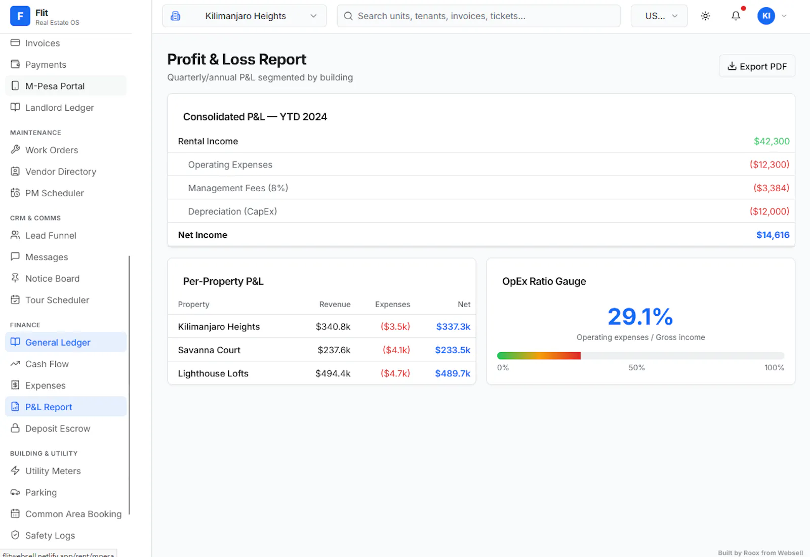The image size is (810, 557).
Task: Open the US currency dropdown
Action: (659, 16)
